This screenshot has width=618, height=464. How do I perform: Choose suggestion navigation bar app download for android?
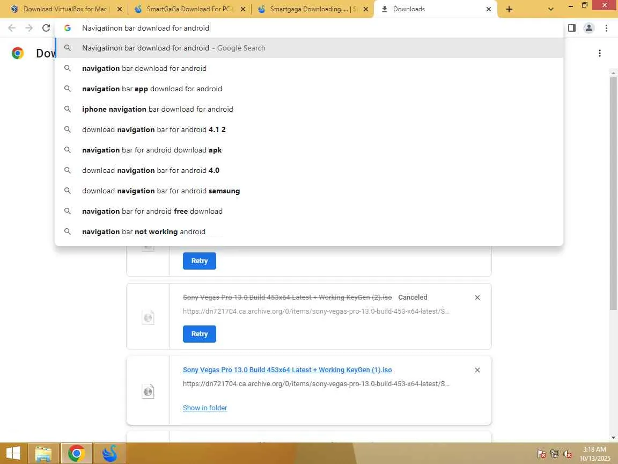click(309, 89)
